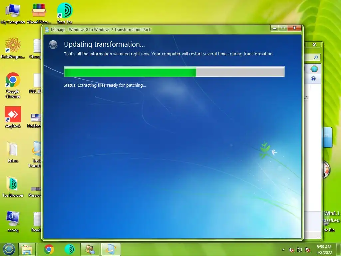Select the Extras folder on desktop

click(x=13, y=152)
